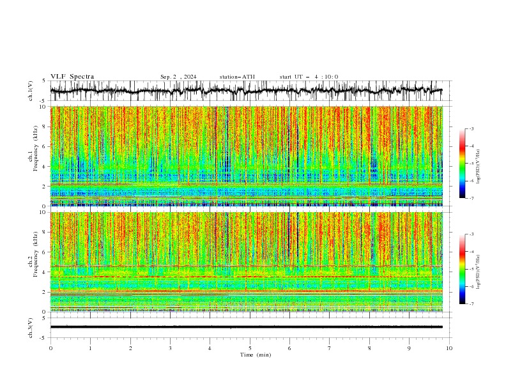This screenshot has width=506, height=391.
Task: Click the final time-axis tick label "10"
Action: (x=449, y=348)
